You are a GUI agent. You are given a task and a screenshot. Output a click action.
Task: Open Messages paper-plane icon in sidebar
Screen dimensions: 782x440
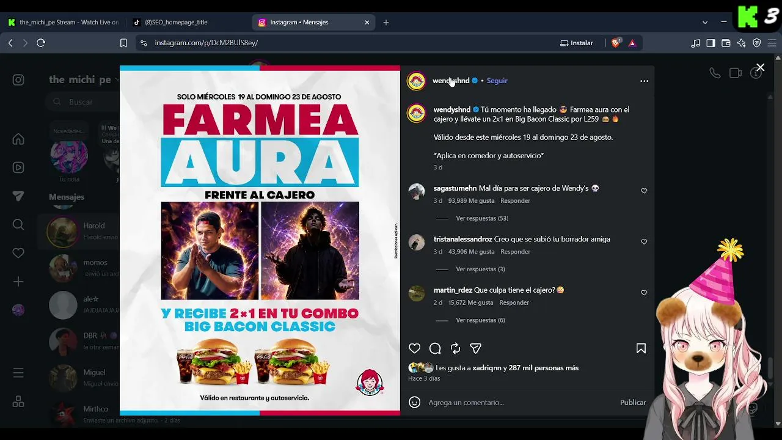pos(18,196)
